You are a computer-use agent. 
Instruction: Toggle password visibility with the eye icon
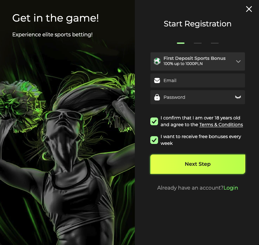238,97
